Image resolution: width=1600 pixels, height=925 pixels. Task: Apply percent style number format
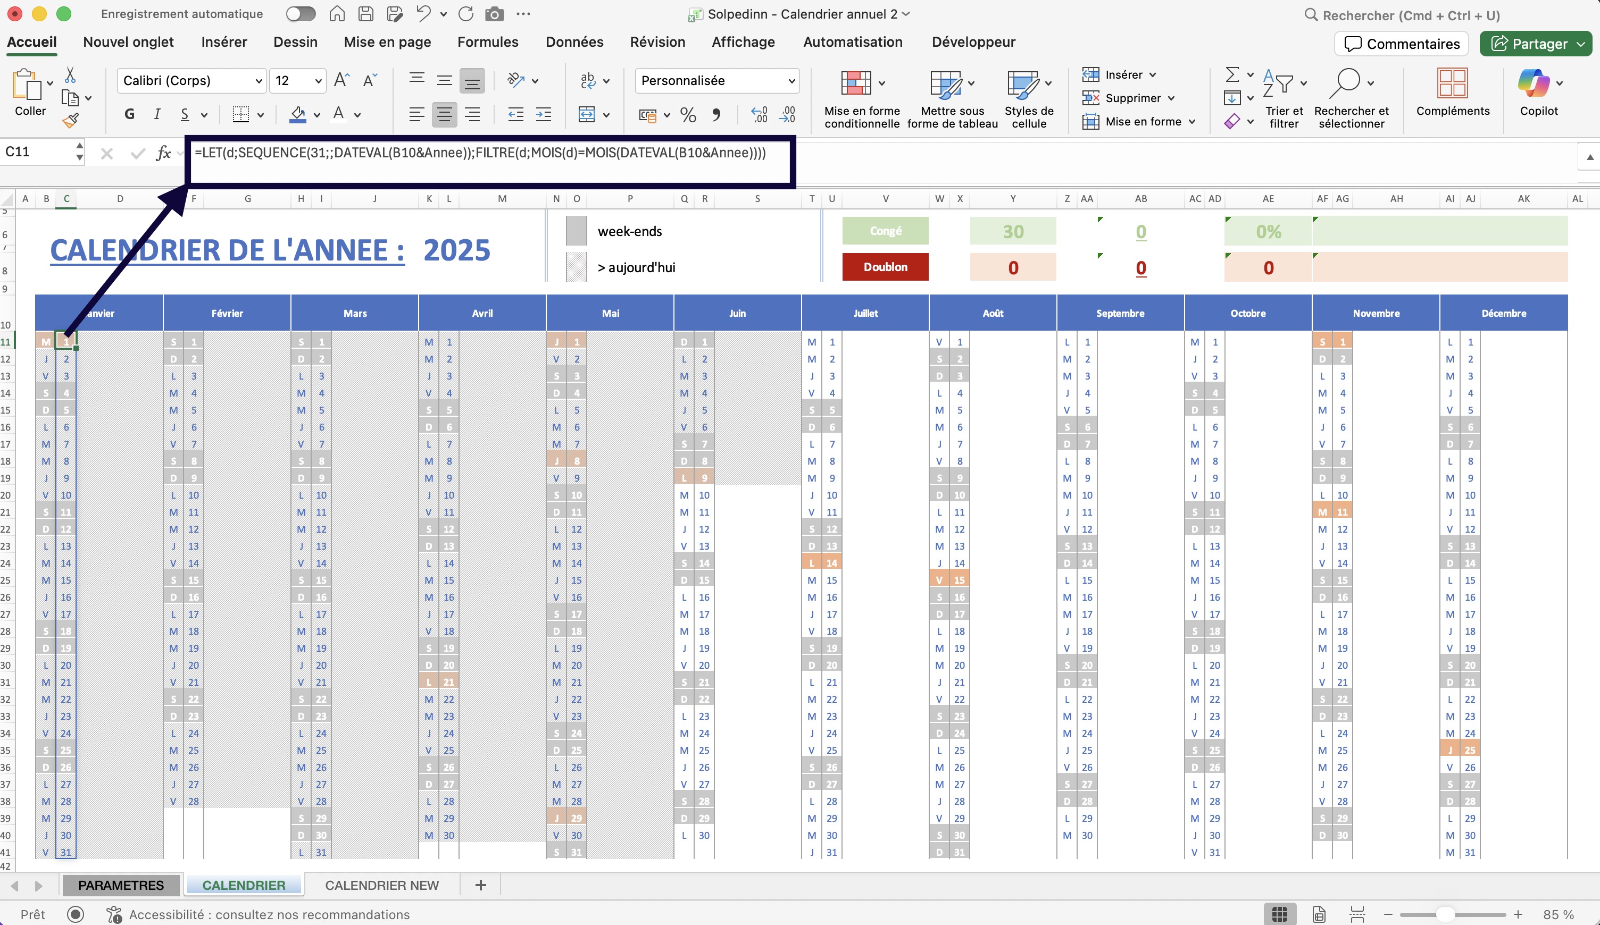(688, 115)
